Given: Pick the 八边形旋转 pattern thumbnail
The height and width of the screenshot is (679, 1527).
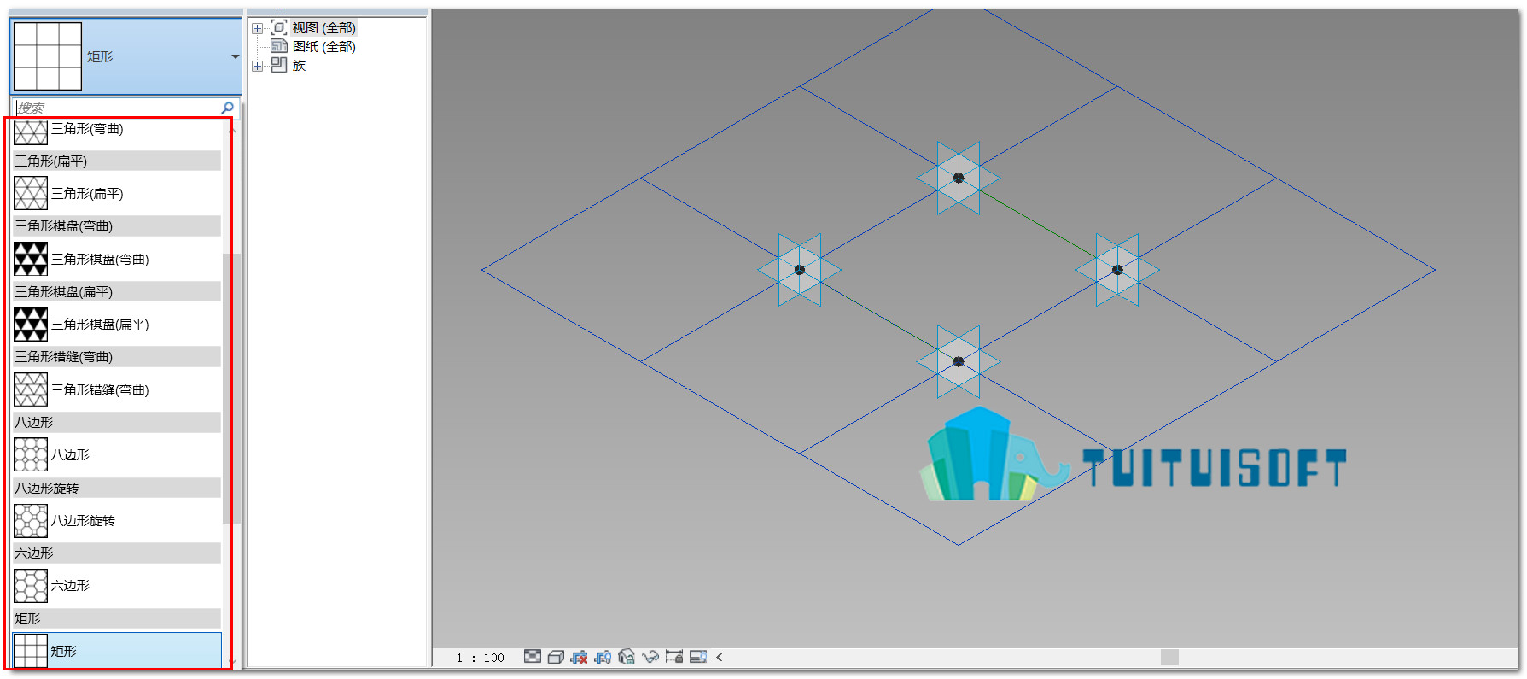Looking at the screenshot, I should tap(31, 521).
